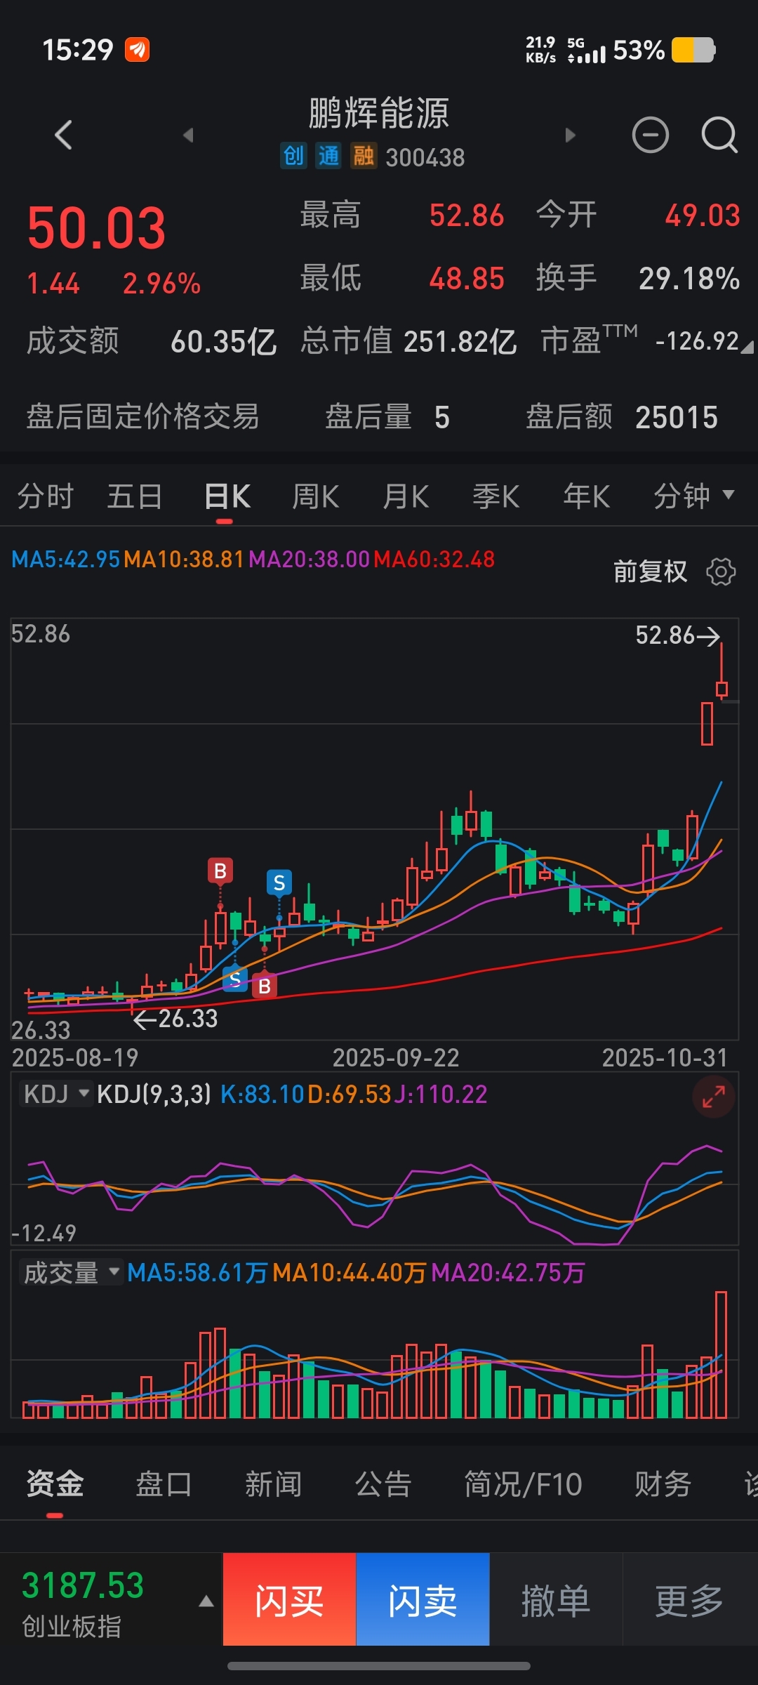Image resolution: width=758 pixels, height=1685 pixels.
Task: Expand the index list arrow beside 创业板指
Action: coord(206,1601)
